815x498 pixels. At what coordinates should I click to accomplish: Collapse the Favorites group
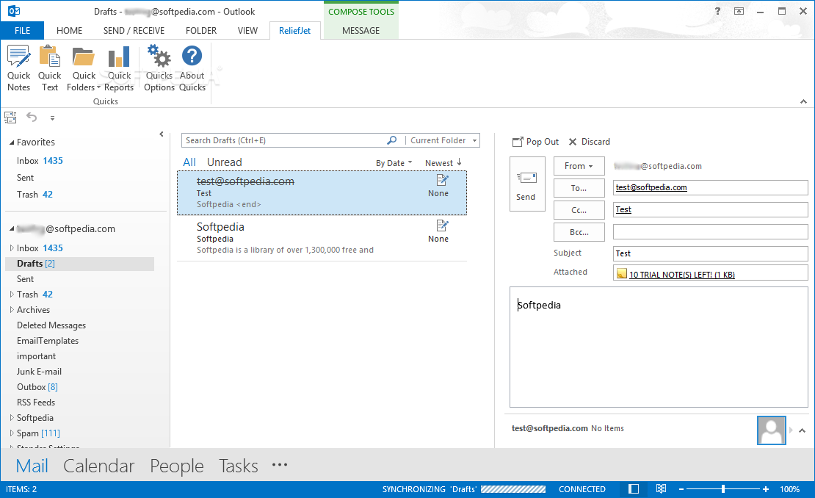tap(12, 142)
